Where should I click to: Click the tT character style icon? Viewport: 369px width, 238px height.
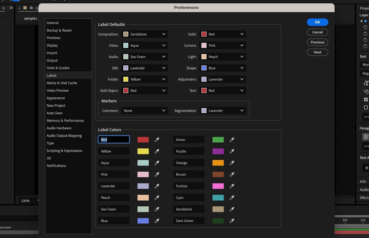pyautogui.click(x=366, y=83)
